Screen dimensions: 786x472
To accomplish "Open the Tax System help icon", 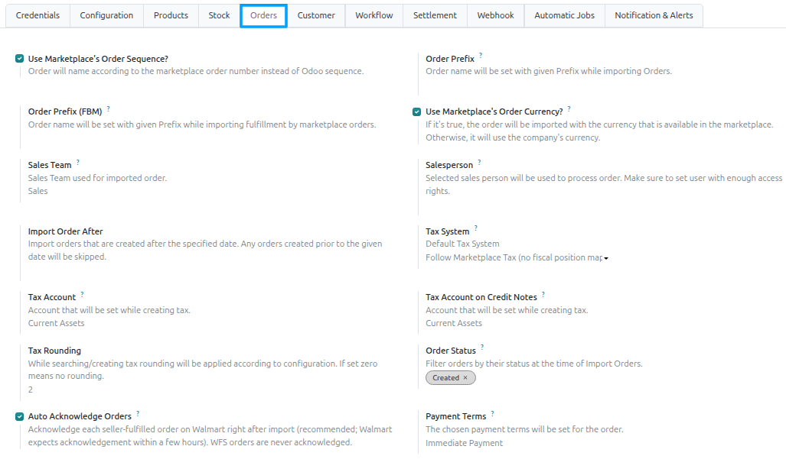I will [476, 228].
